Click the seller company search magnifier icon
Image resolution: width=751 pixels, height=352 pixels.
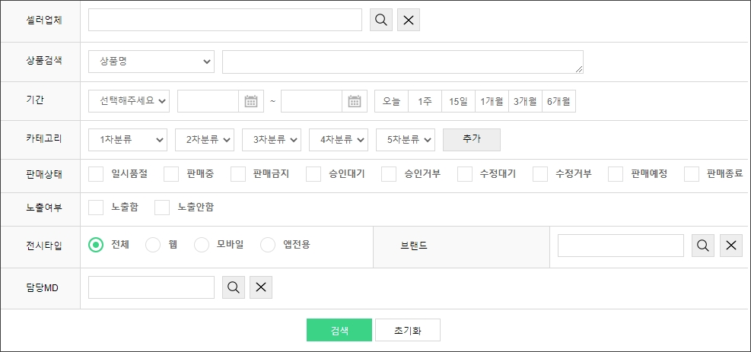coord(381,20)
